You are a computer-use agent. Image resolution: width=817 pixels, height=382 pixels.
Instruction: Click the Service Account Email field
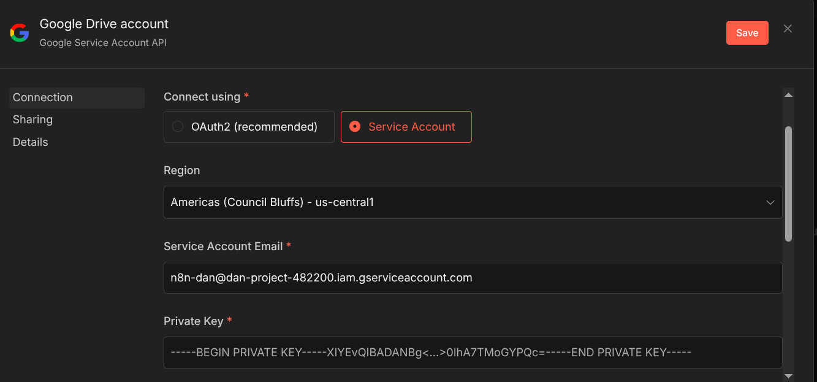coord(472,278)
